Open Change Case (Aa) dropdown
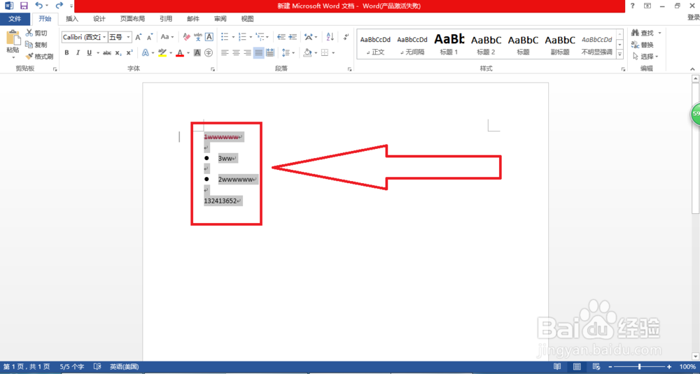 coord(167,37)
